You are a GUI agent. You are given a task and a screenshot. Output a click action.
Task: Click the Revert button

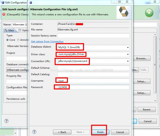tap(147, 109)
